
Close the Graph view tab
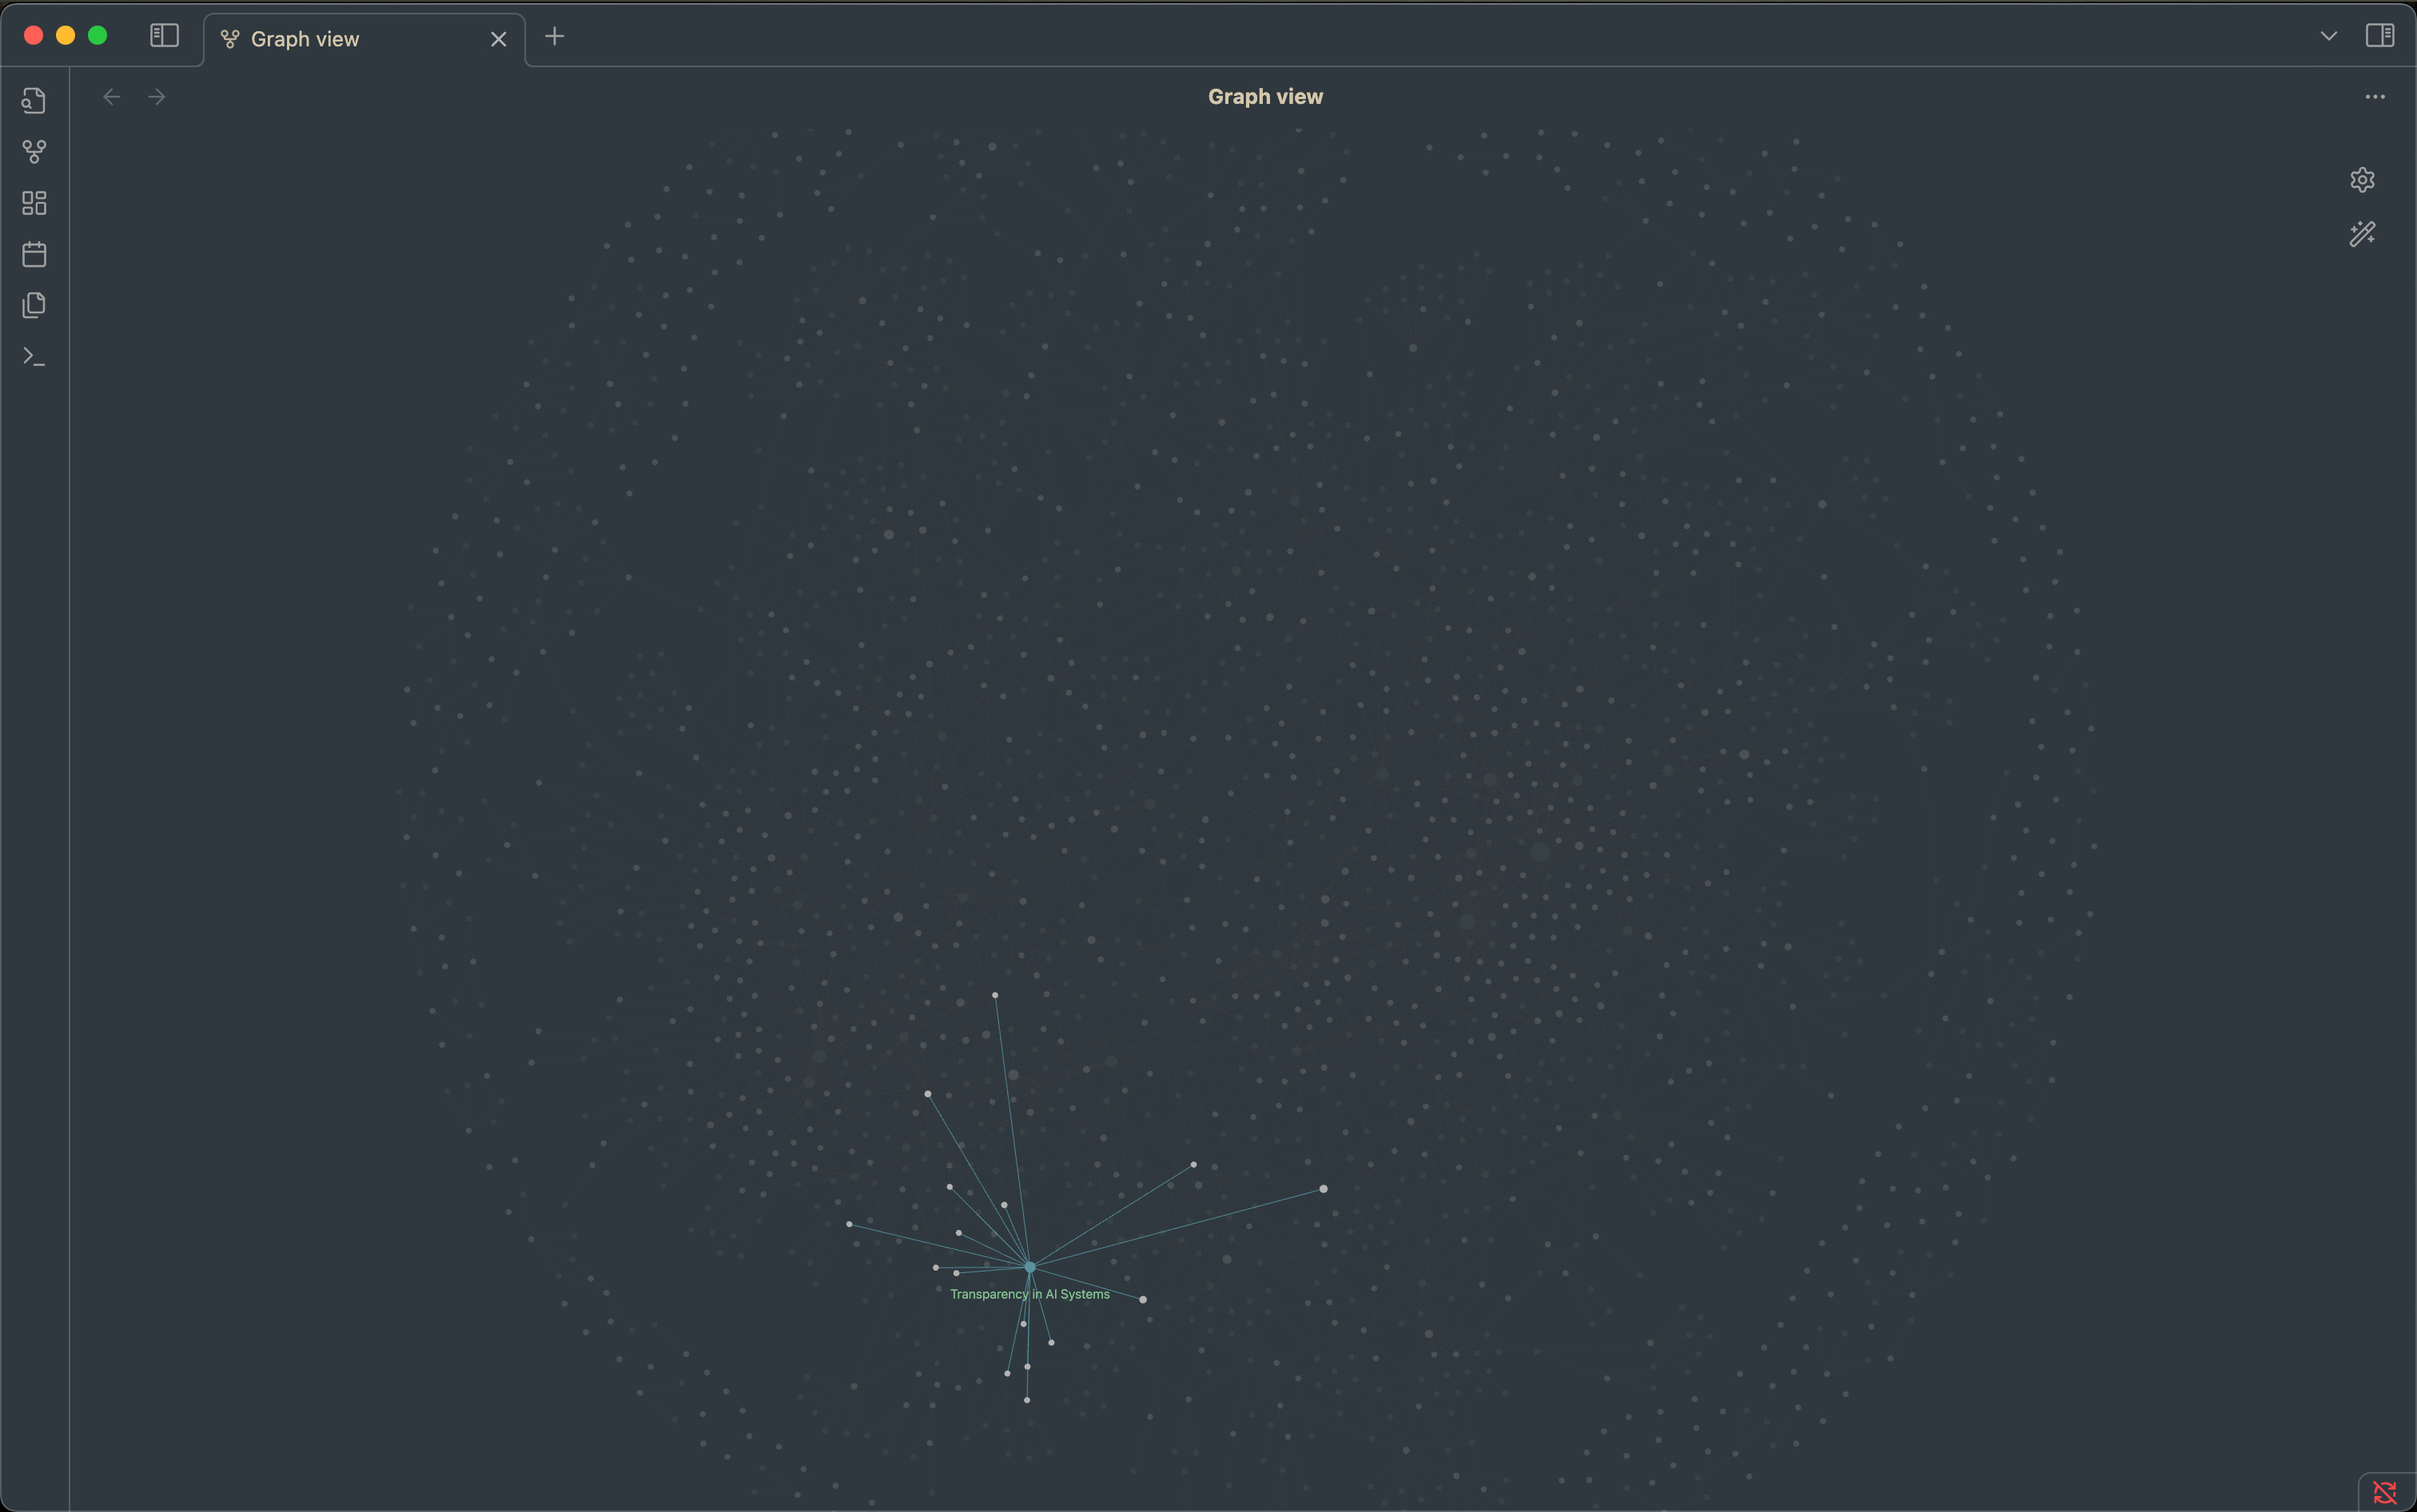point(498,39)
